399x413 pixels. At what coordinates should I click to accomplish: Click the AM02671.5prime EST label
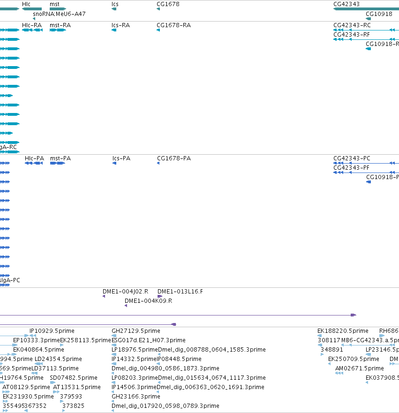click(x=360, y=368)
